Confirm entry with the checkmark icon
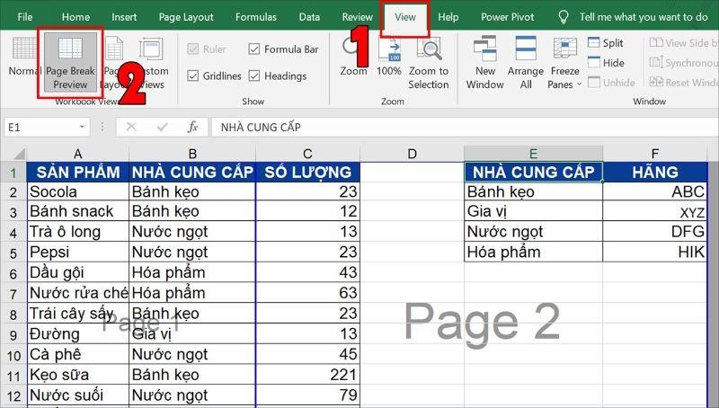719x408 pixels. pos(162,127)
